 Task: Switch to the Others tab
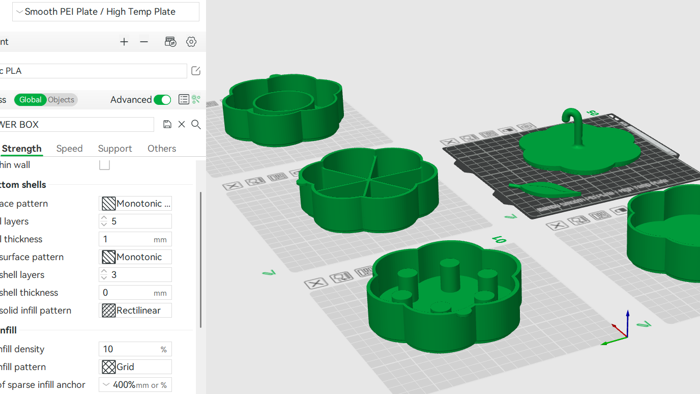click(x=162, y=149)
